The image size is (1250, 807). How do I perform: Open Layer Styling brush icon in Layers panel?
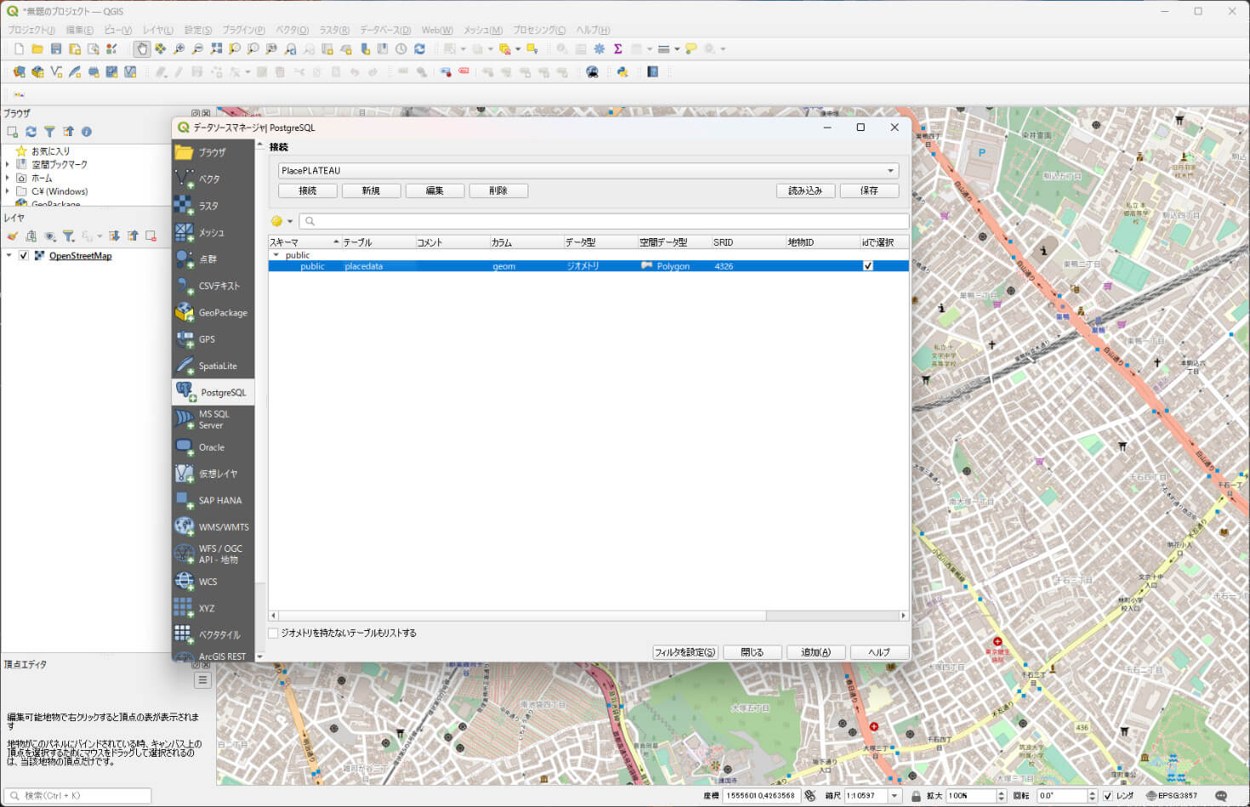click(x=12, y=236)
